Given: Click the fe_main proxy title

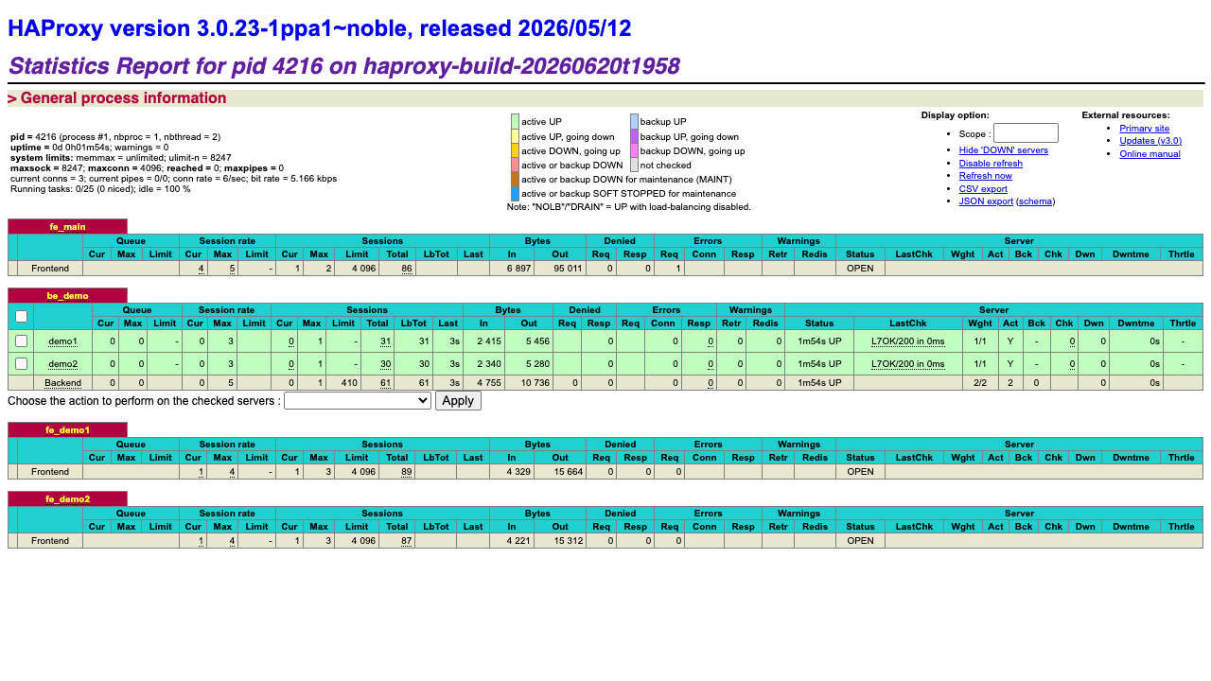Looking at the screenshot, I should tap(67, 227).
